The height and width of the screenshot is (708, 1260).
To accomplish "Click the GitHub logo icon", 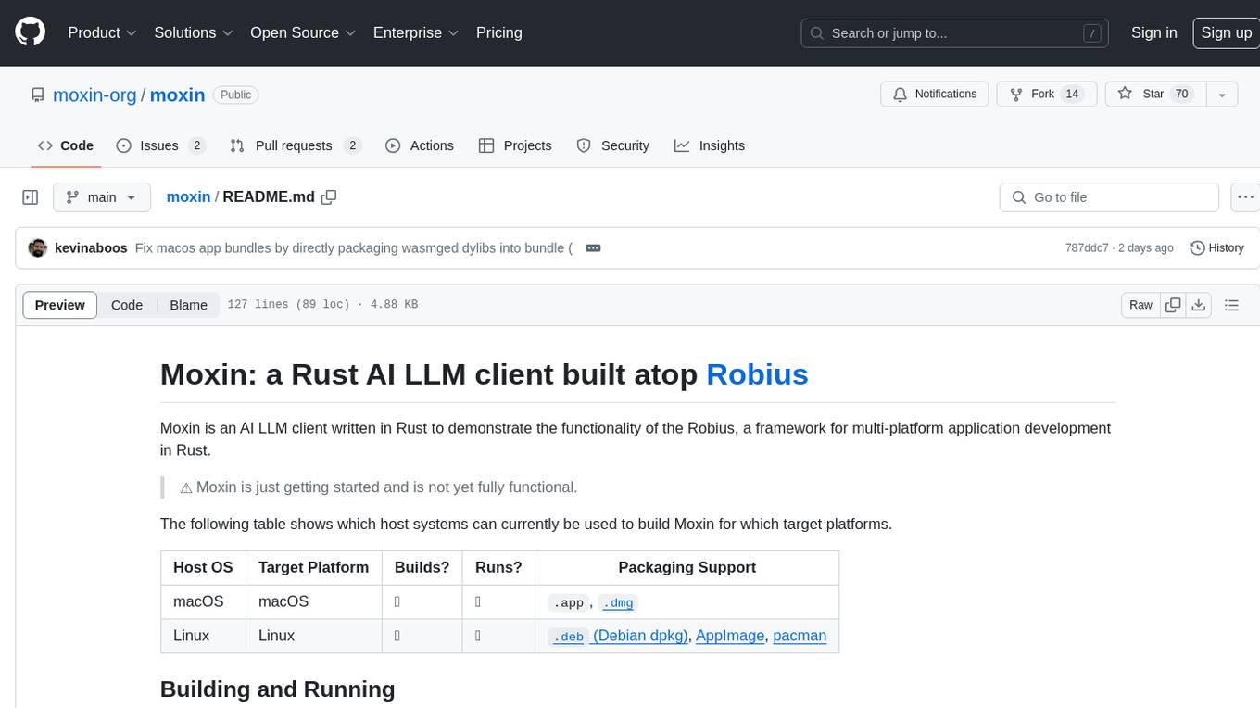I will [x=30, y=32].
